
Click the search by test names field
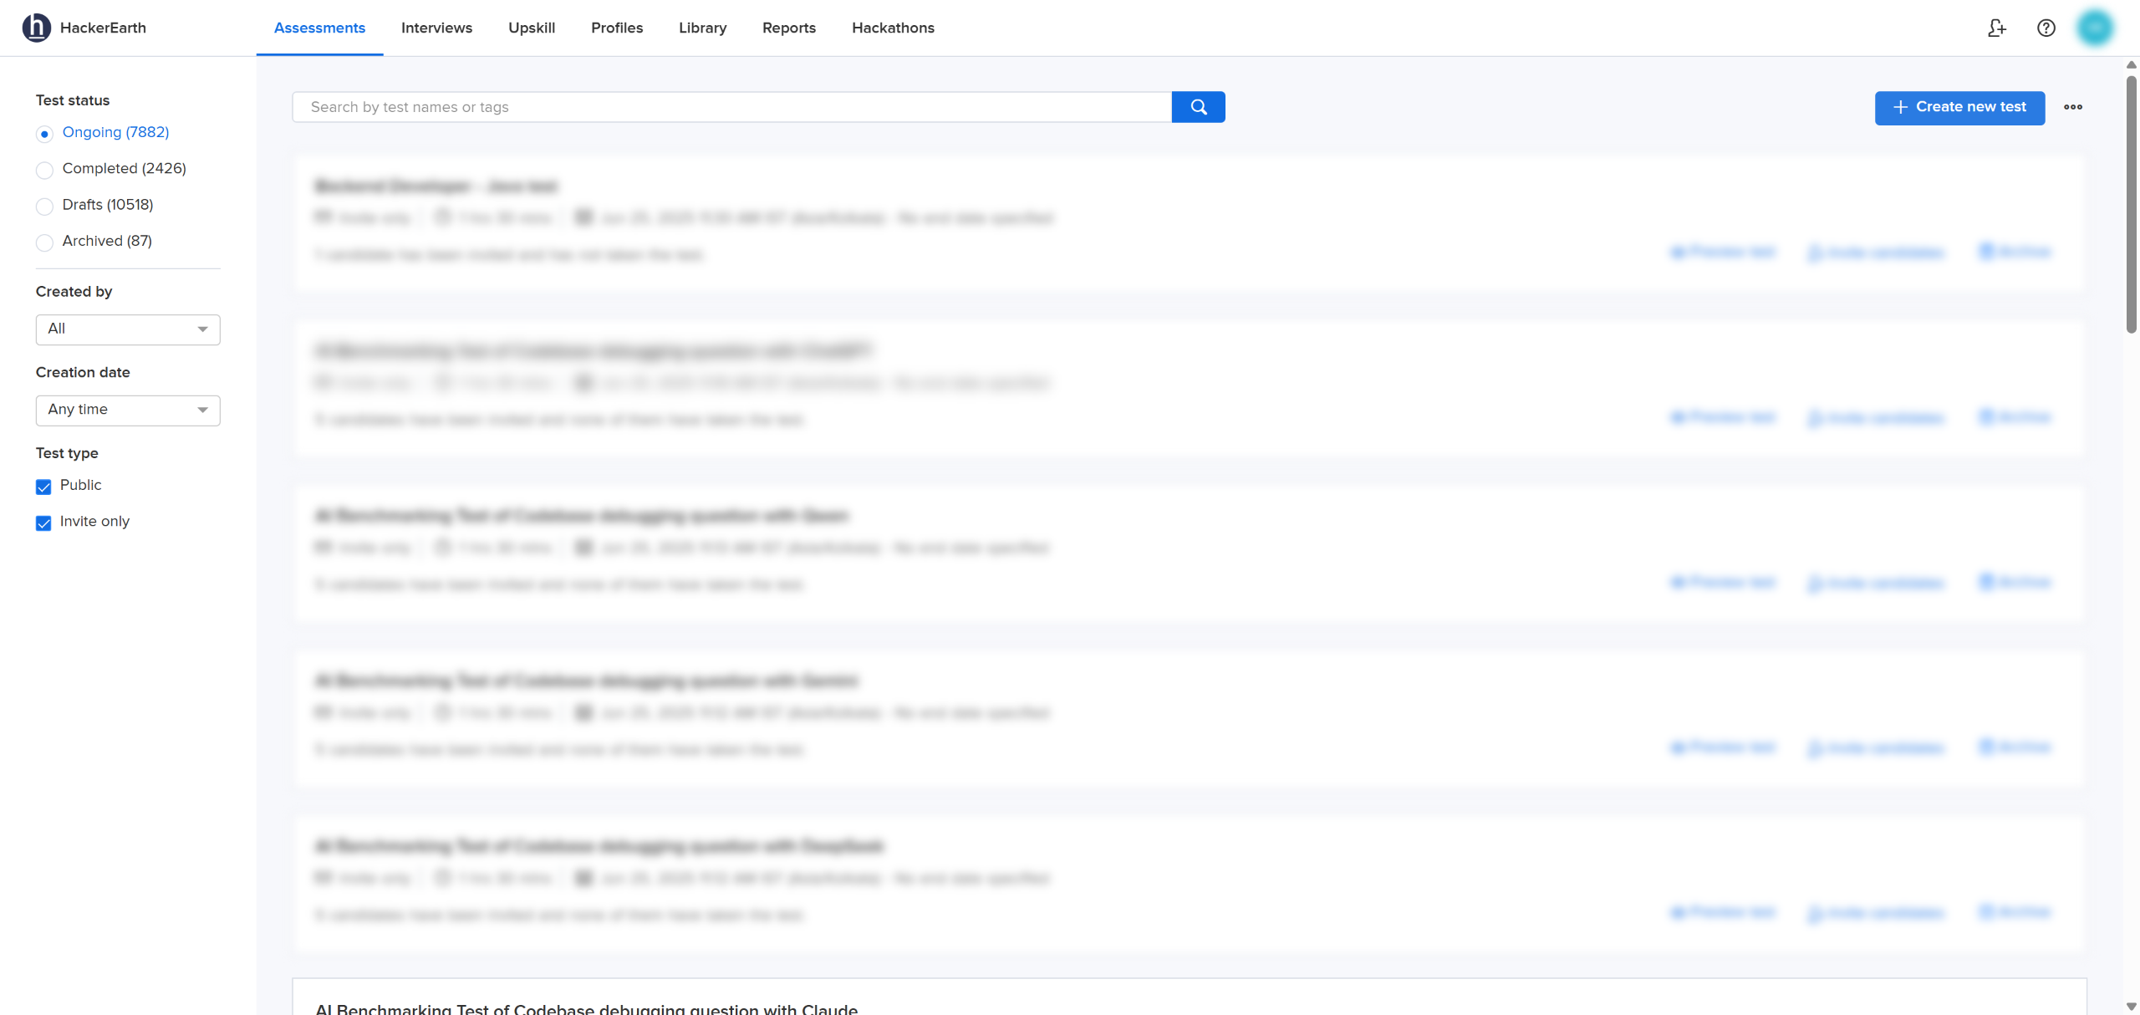731,107
